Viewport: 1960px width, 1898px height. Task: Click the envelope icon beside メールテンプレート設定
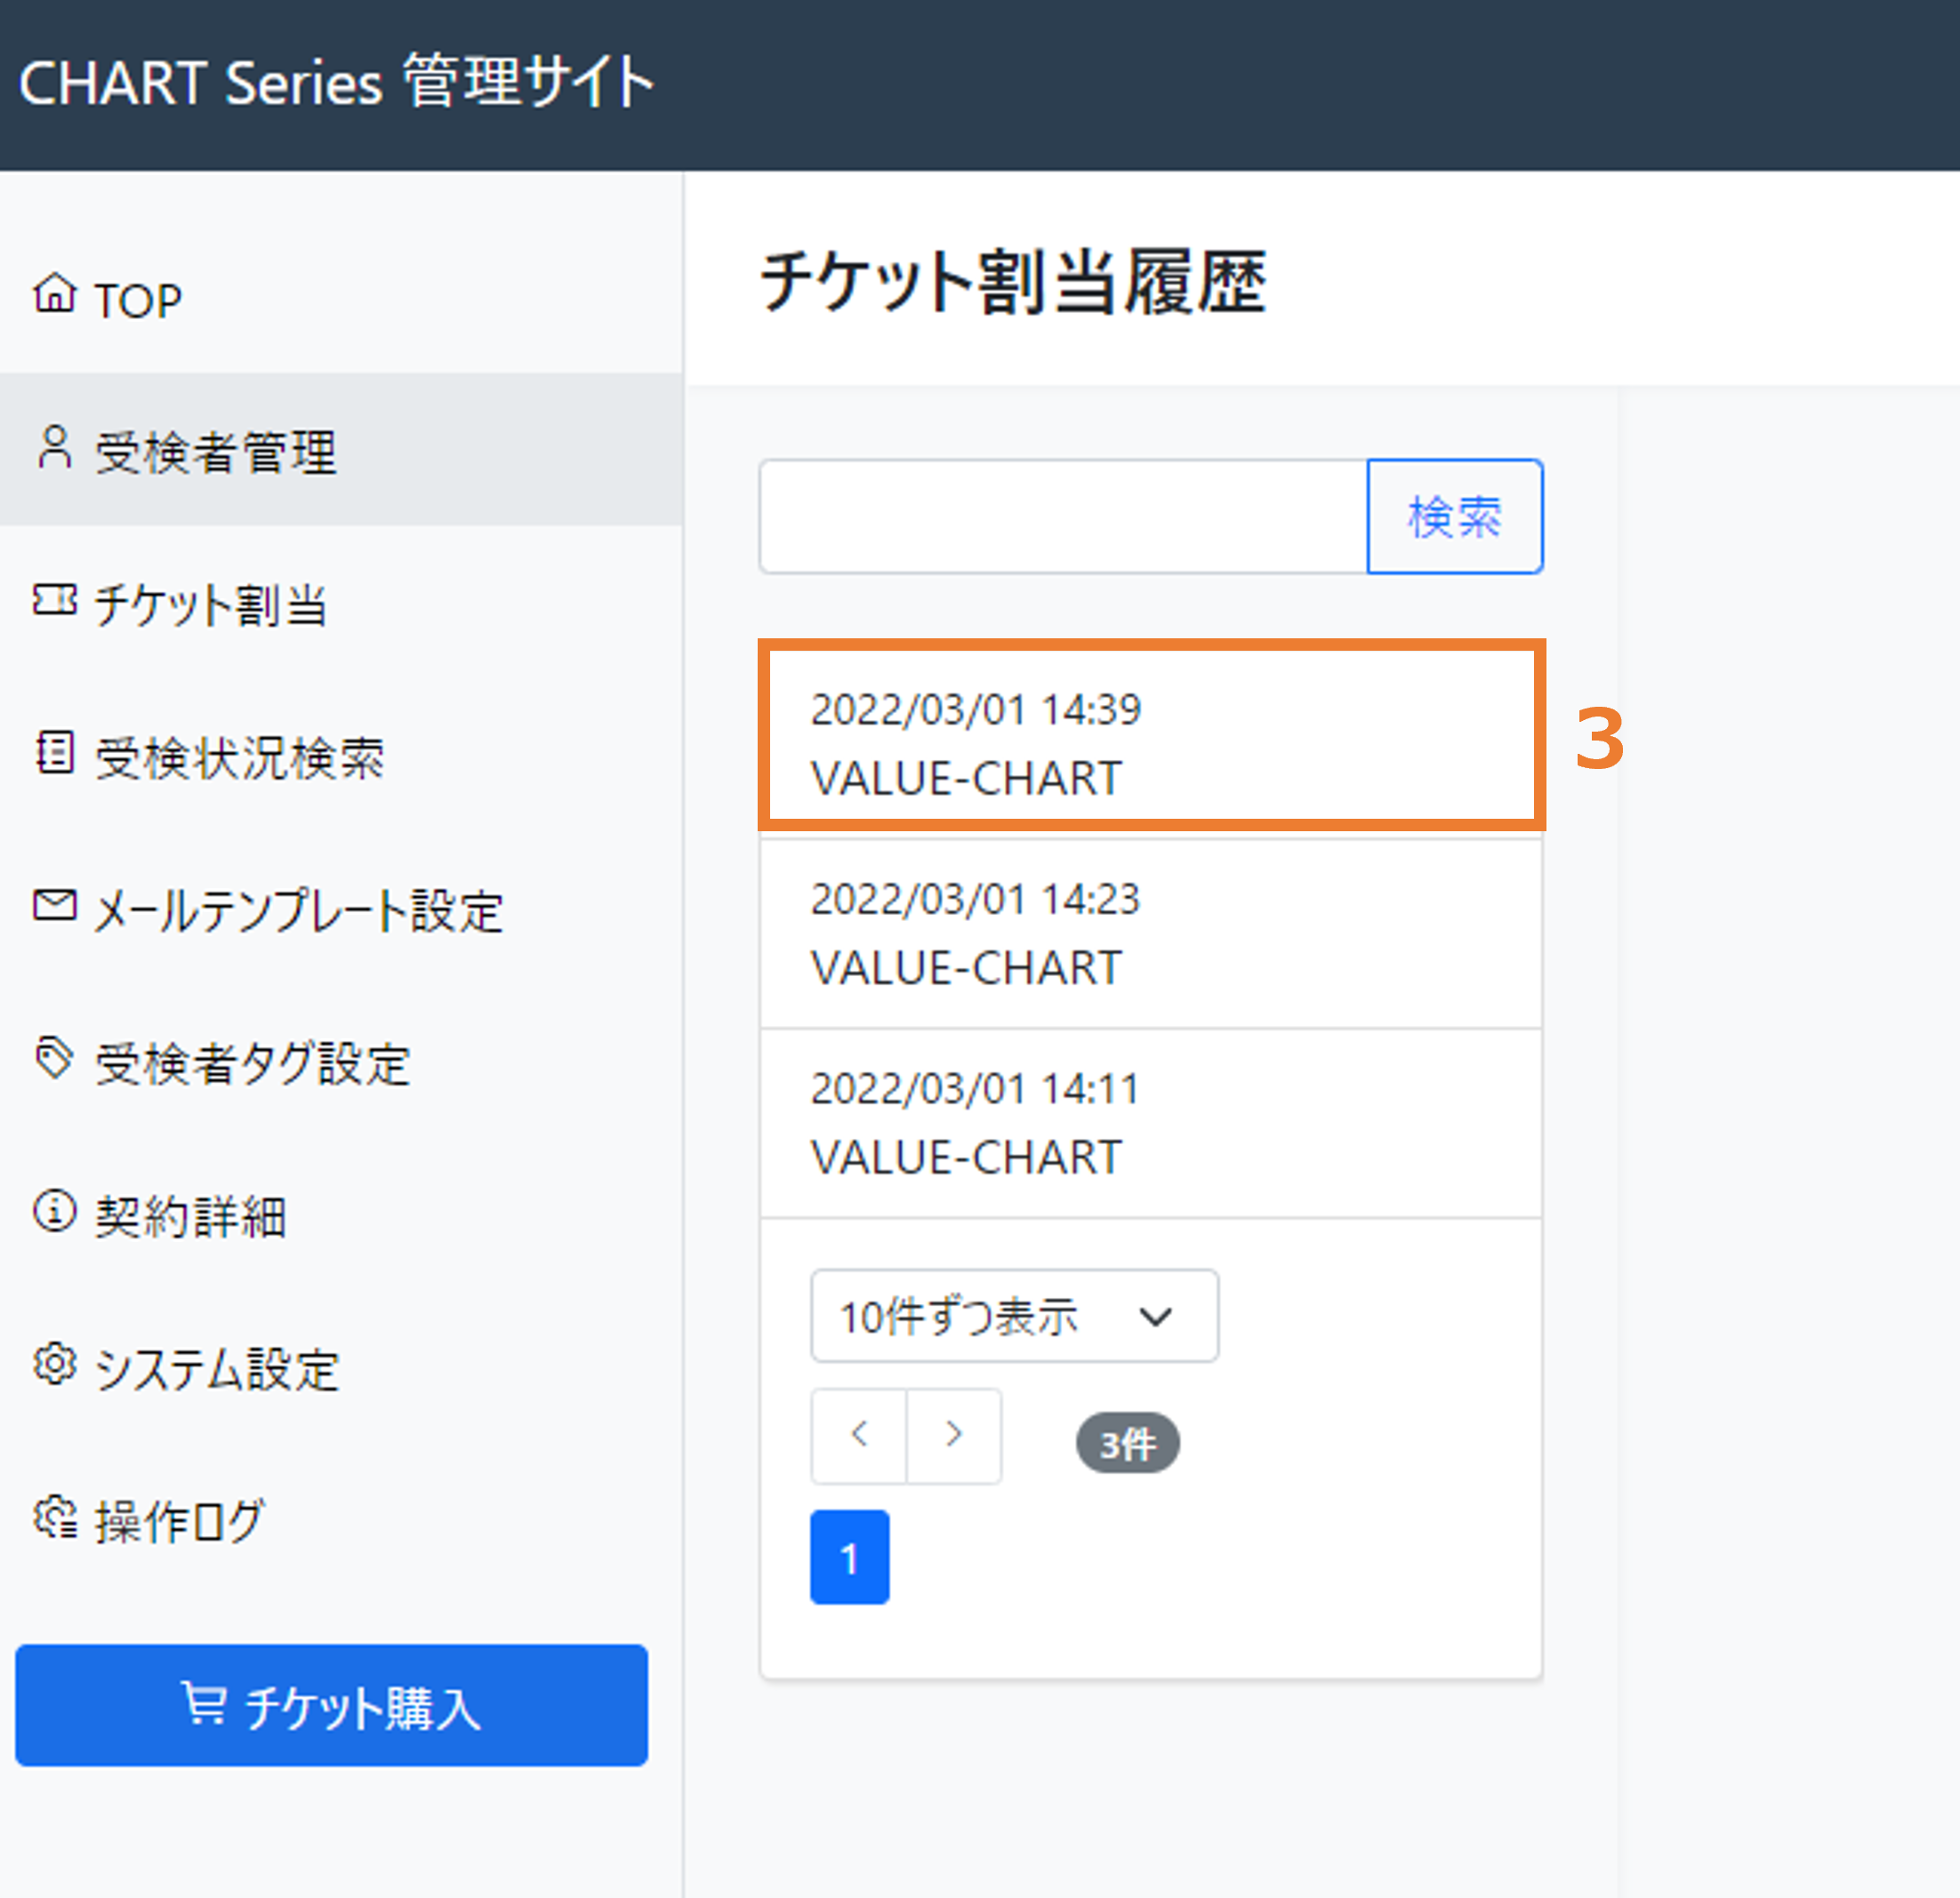click(54, 904)
